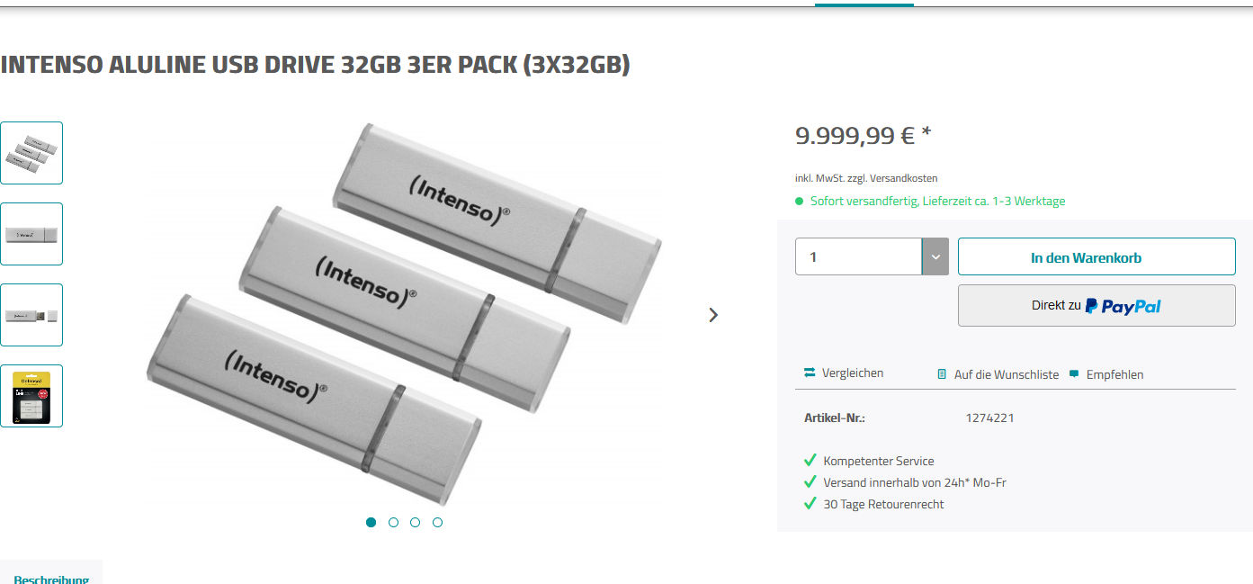Select third image carousel dot
This screenshot has width=1253, height=584.
pos(416,522)
